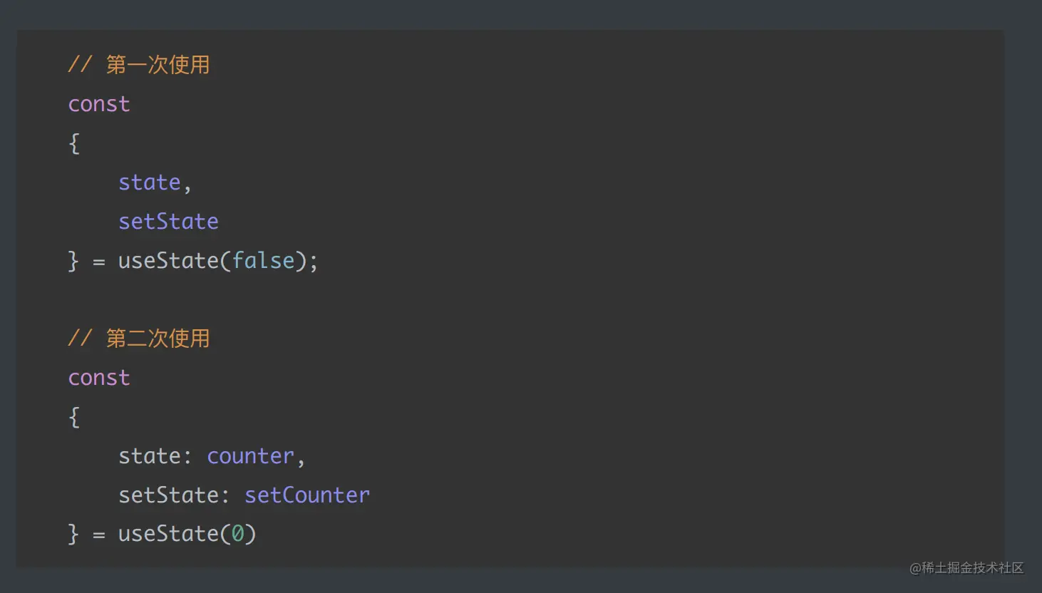Click the opening brace above "state: counter"
The width and height of the screenshot is (1042, 593).
(x=74, y=417)
